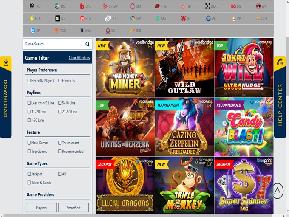Viewport: 289px width, 217px height.
Task: Toggle the 11-20 Line paylines checkbox
Action: pyautogui.click(x=29, y=112)
